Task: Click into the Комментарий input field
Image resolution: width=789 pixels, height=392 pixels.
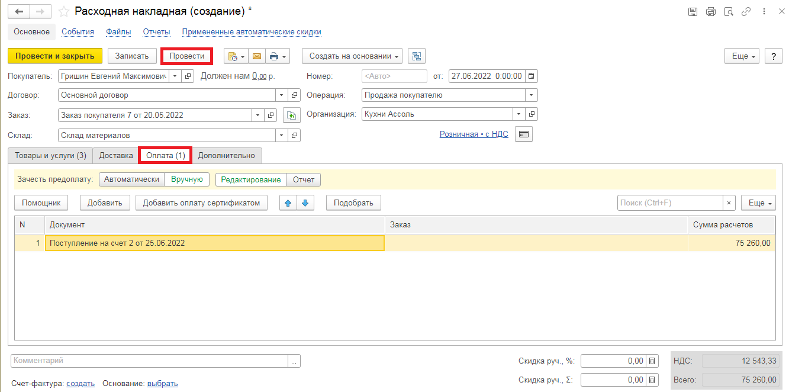Action: click(149, 361)
